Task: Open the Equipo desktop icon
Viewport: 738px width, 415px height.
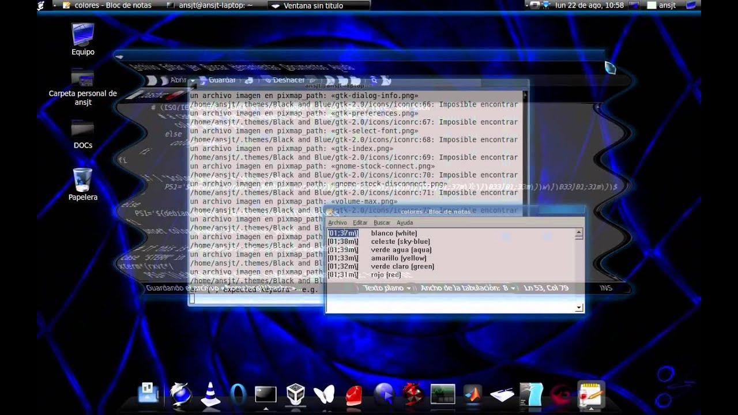Action: [83, 39]
